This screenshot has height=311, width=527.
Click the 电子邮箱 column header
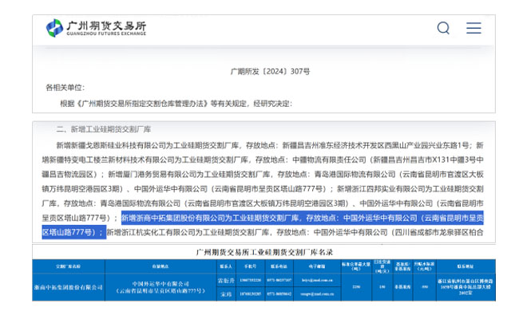pyautogui.click(x=317, y=266)
